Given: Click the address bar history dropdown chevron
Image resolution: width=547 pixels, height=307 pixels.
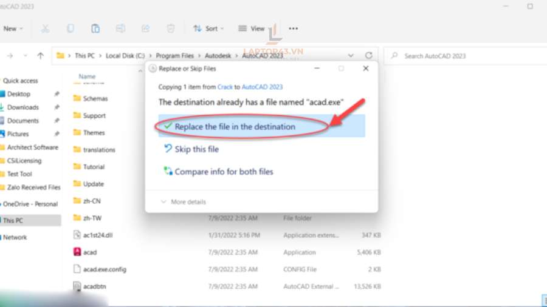Looking at the screenshot, I should pos(351,56).
